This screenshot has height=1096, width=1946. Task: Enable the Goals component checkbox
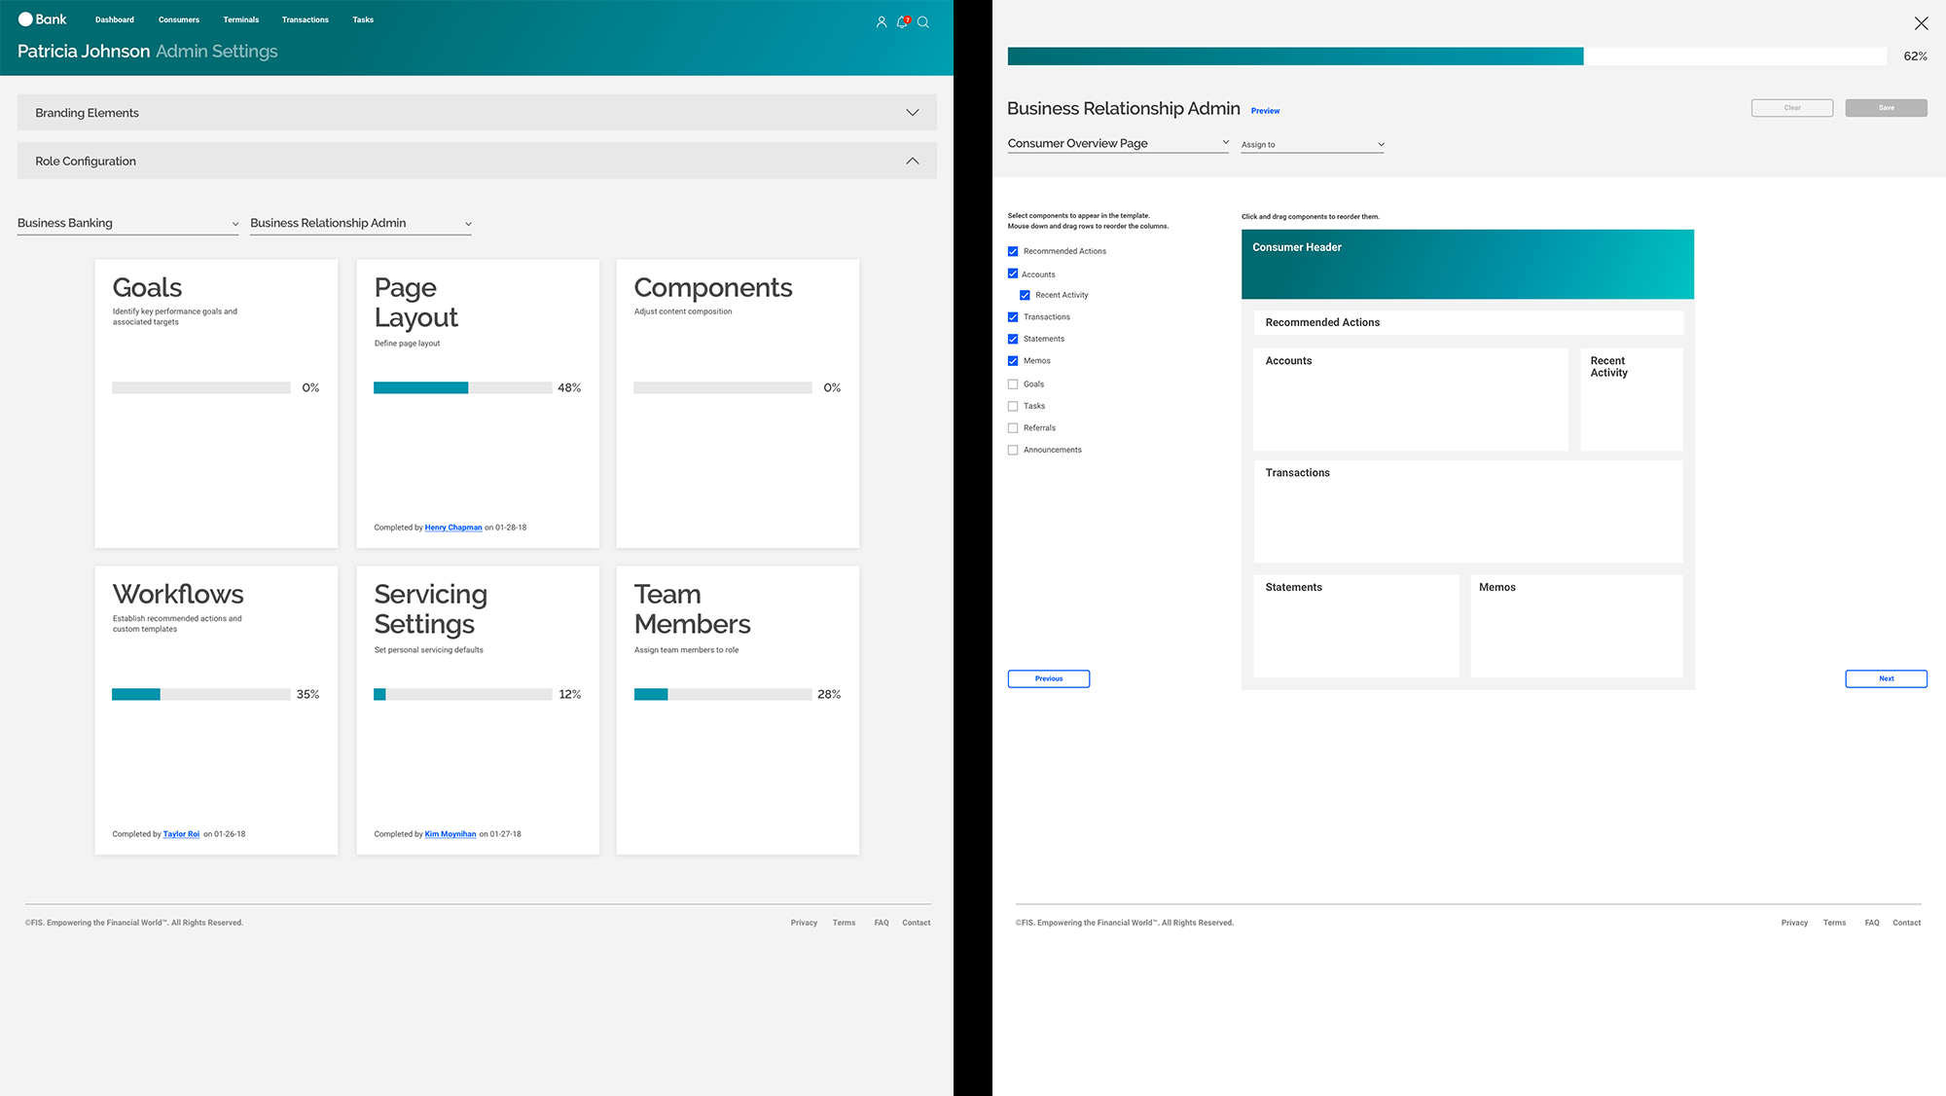pyautogui.click(x=1013, y=384)
